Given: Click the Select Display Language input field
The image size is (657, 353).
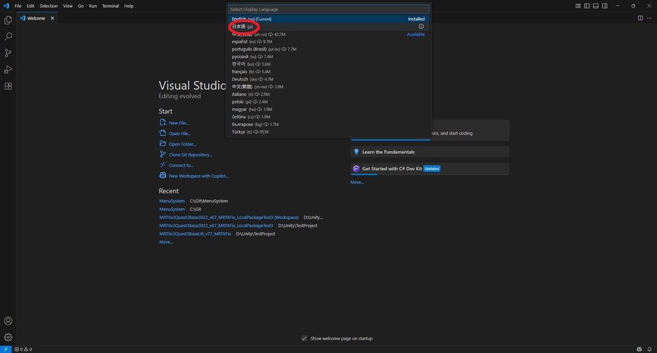Looking at the screenshot, I should (328, 9).
